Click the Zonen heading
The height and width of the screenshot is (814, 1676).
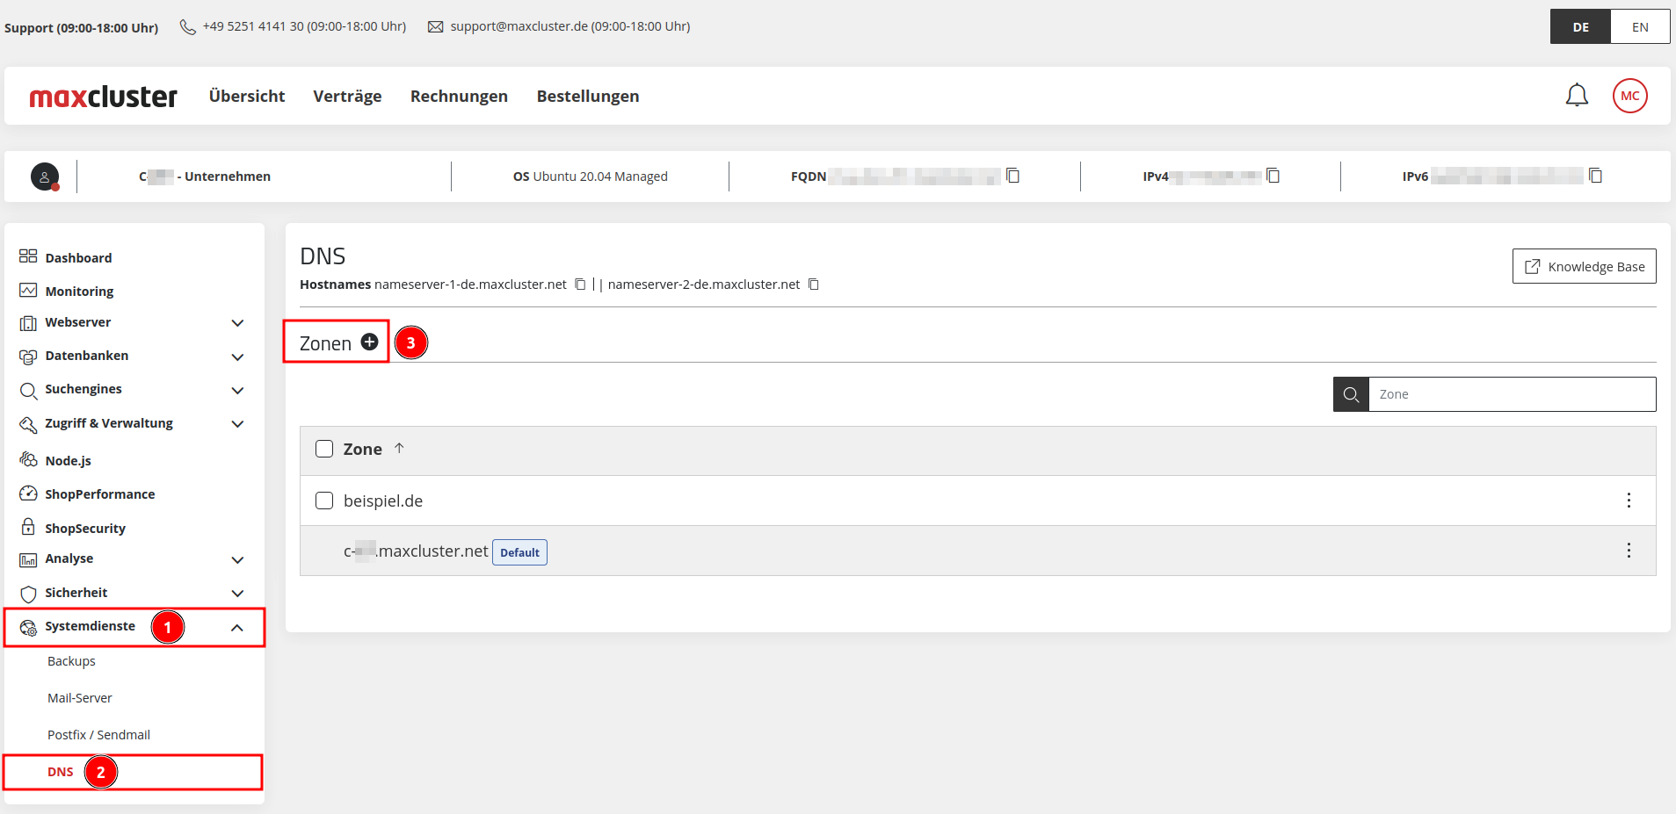click(325, 343)
